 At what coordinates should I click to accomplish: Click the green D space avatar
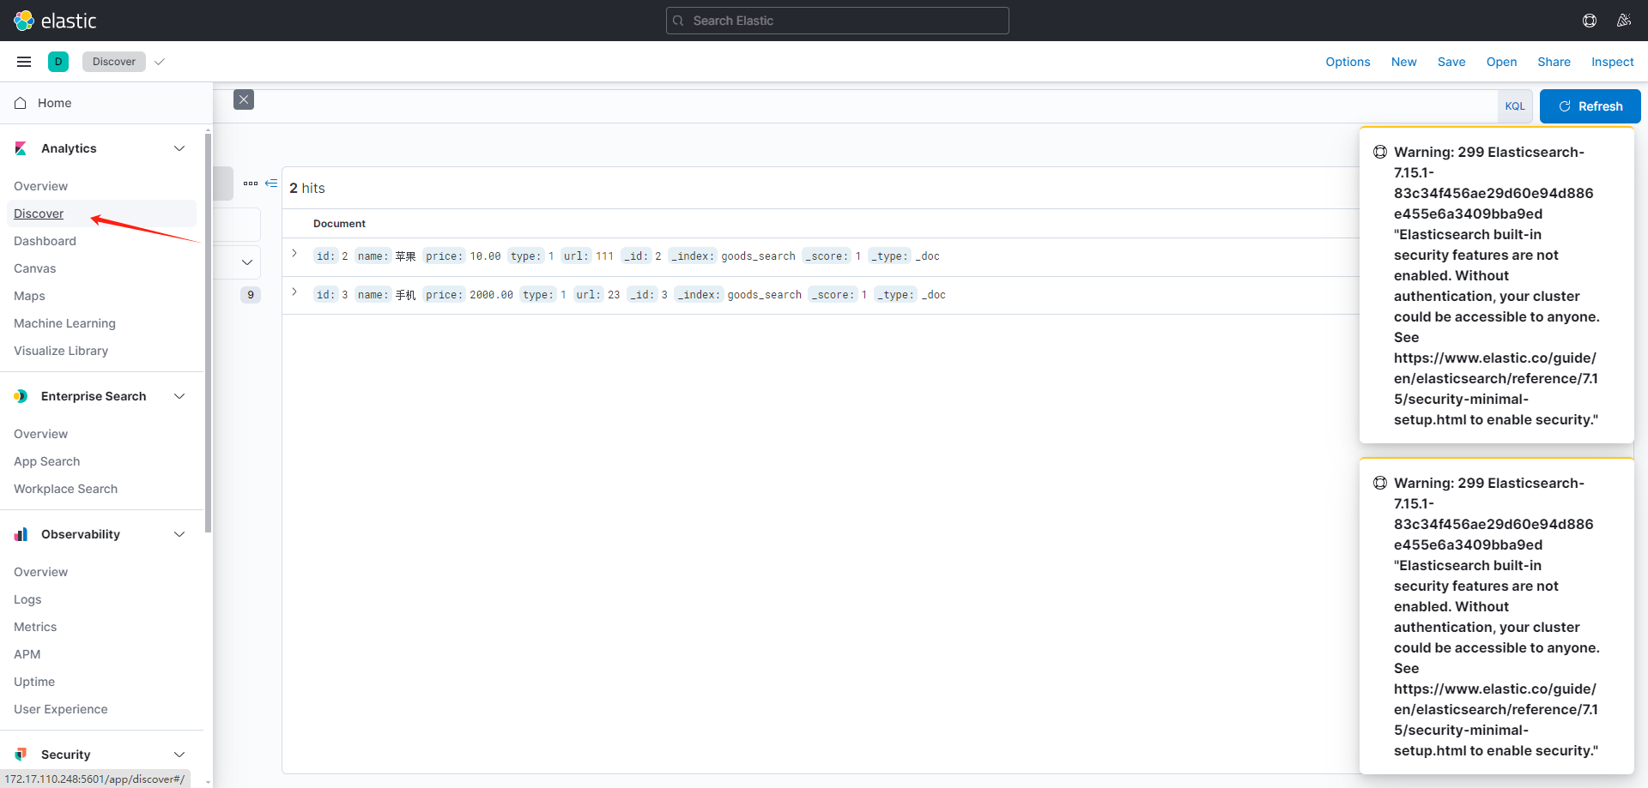click(58, 62)
